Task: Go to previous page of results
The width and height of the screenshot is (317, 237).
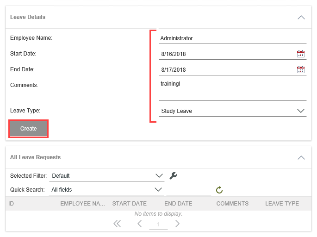Action: 139,224
